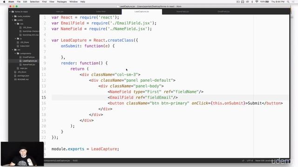The height and width of the screenshot is (167, 298).
Task: Click the clock showing Thu 9:44 PM
Action: coord(278,2)
